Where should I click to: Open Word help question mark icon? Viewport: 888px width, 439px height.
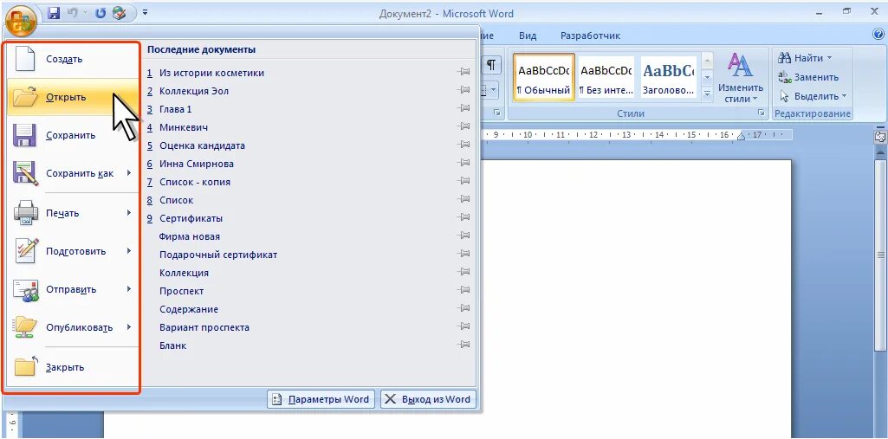(x=878, y=35)
